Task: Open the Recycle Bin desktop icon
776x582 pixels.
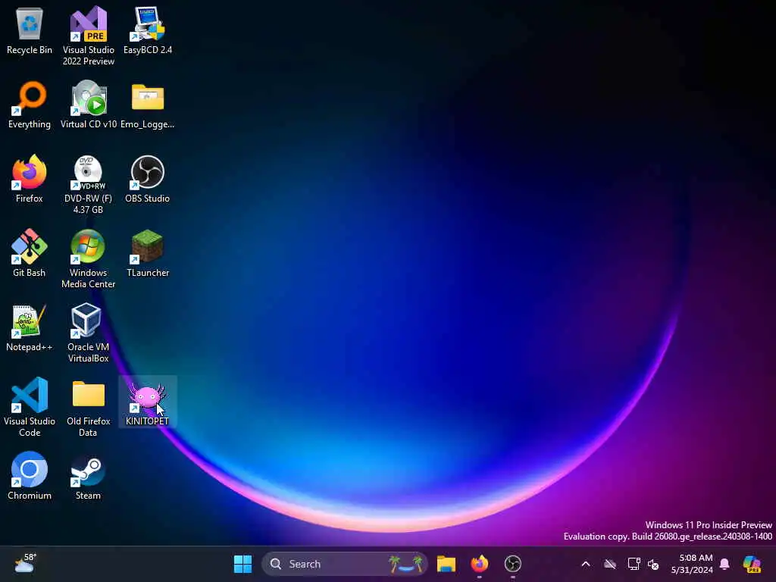Action: point(30,31)
